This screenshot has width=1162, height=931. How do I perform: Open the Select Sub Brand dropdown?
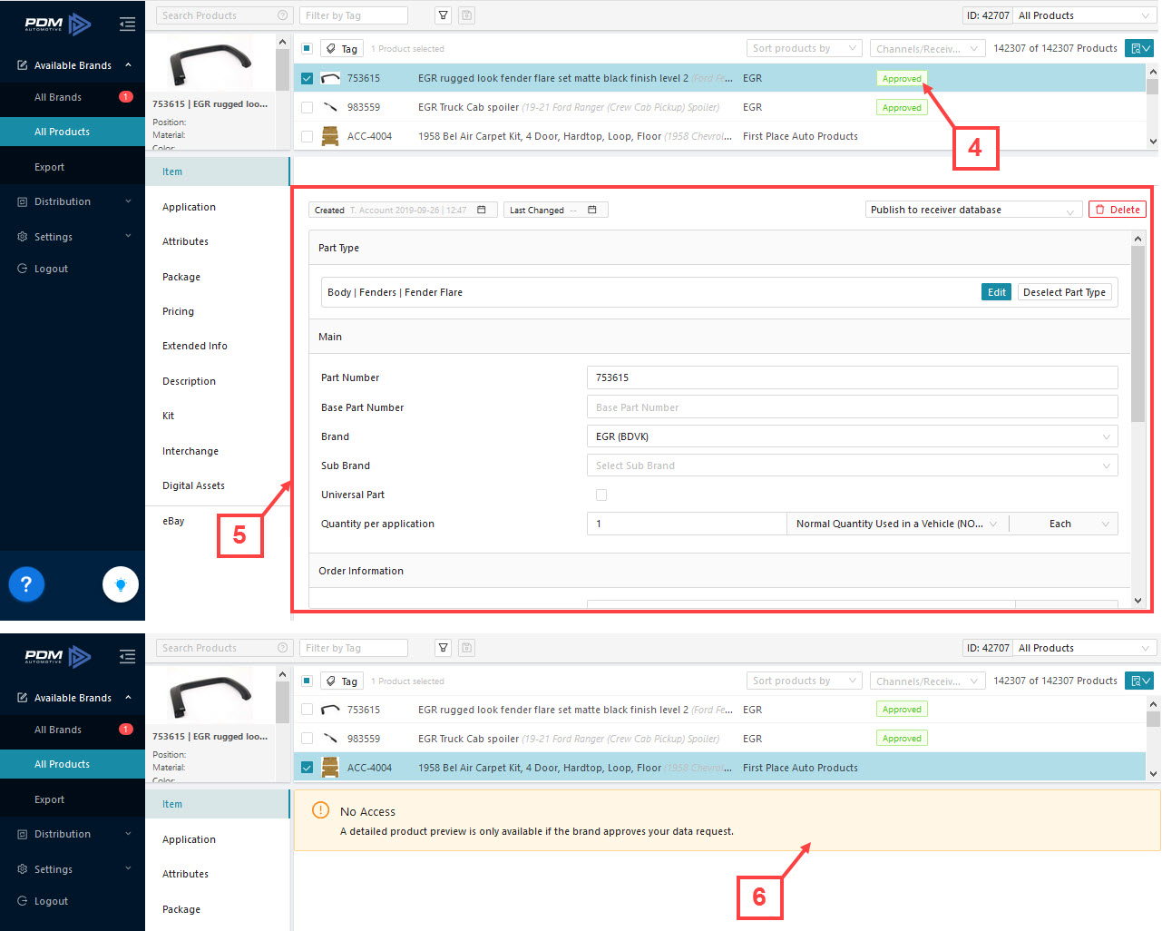852,465
